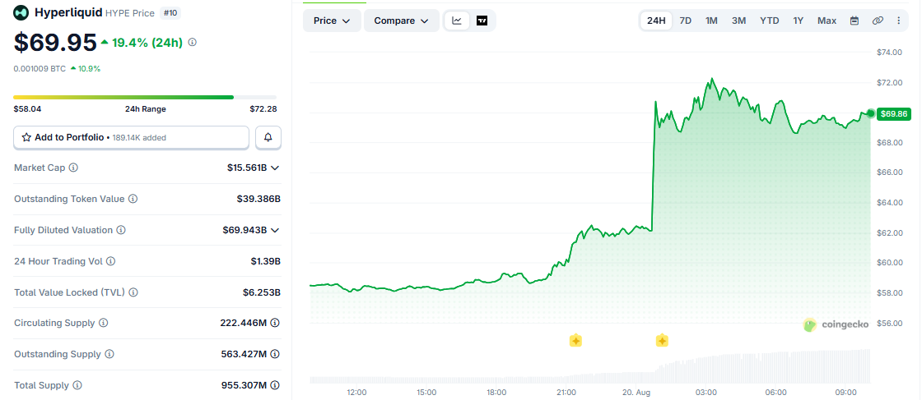
Task: Click the $72.28 range high value
Action: 263,108
